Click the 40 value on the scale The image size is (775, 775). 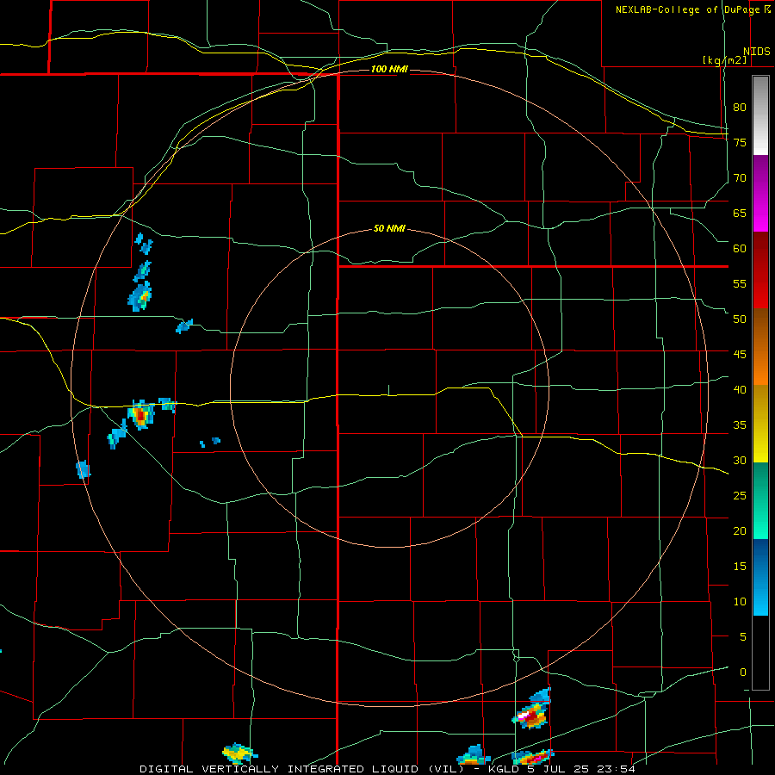tap(740, 389)
